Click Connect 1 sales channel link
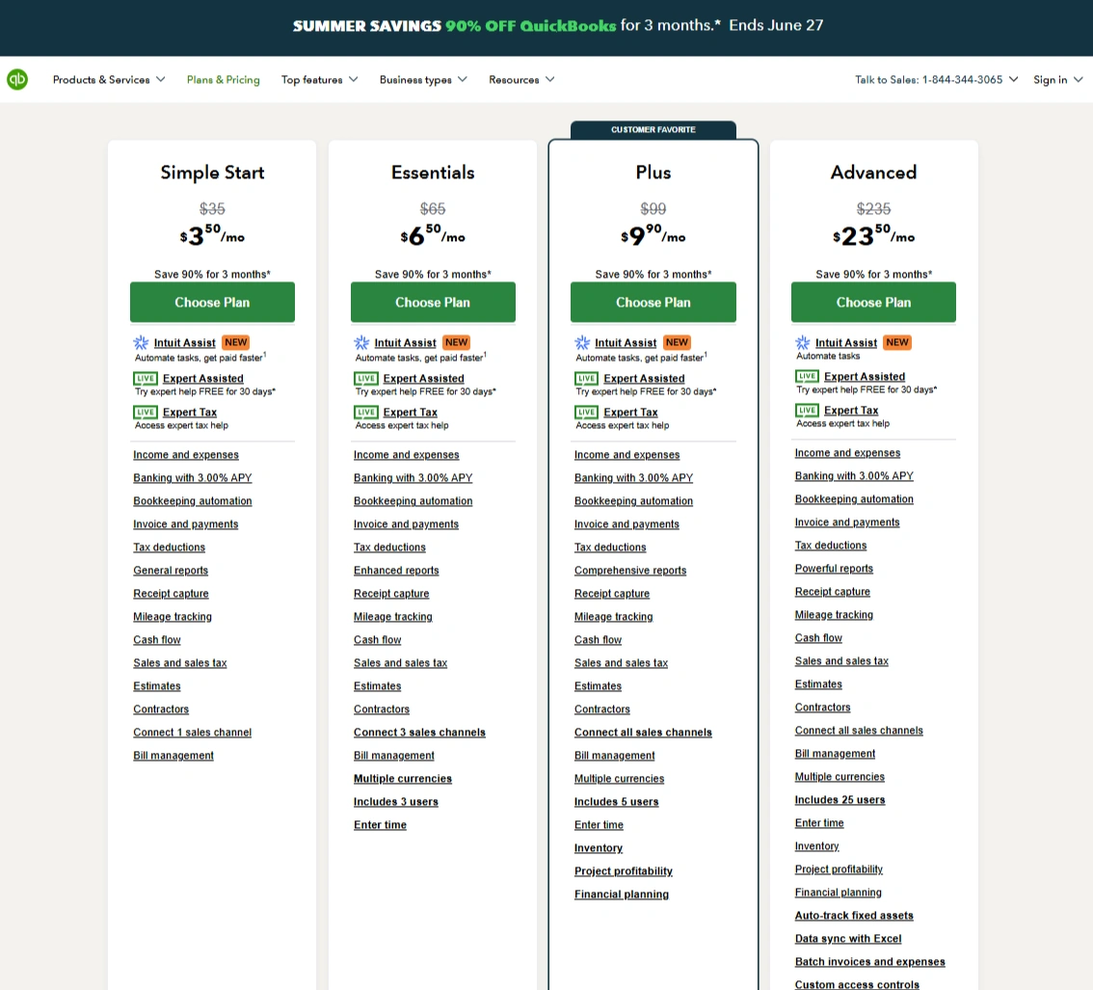 point(193,732)
